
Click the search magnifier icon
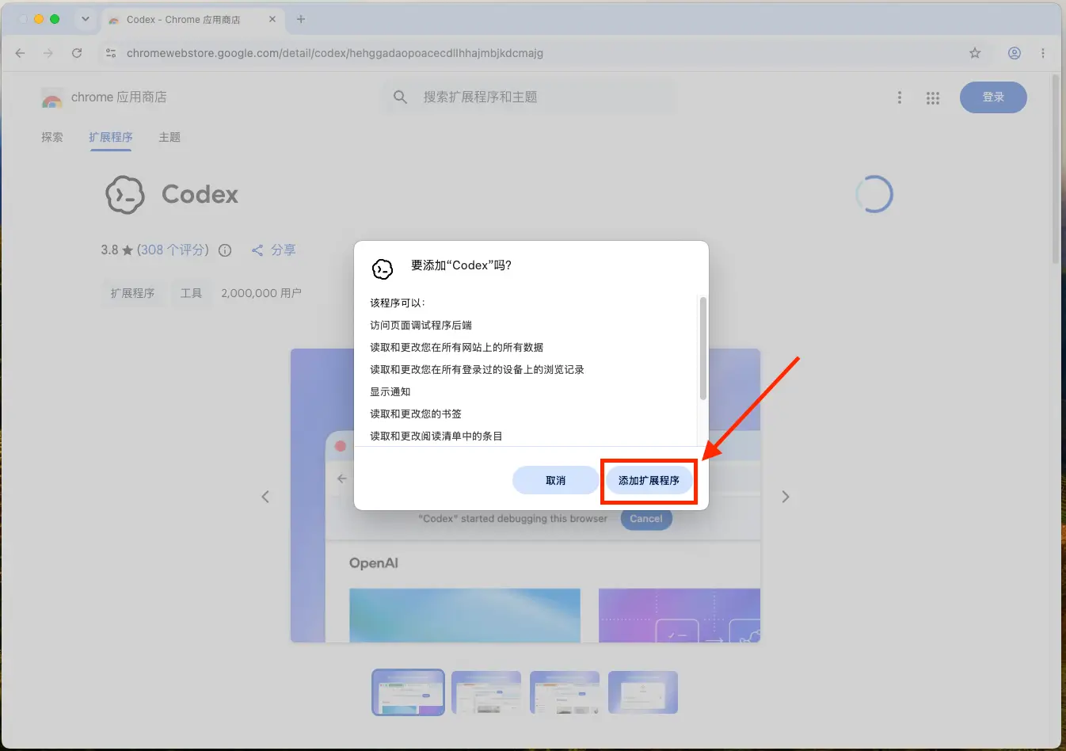tap(401, 97)
